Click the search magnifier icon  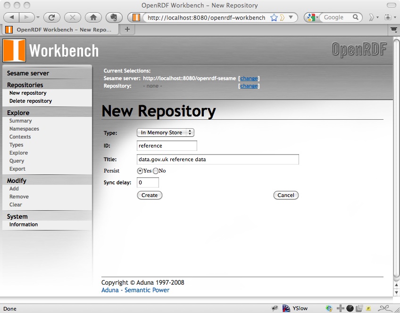click(355, 17)
